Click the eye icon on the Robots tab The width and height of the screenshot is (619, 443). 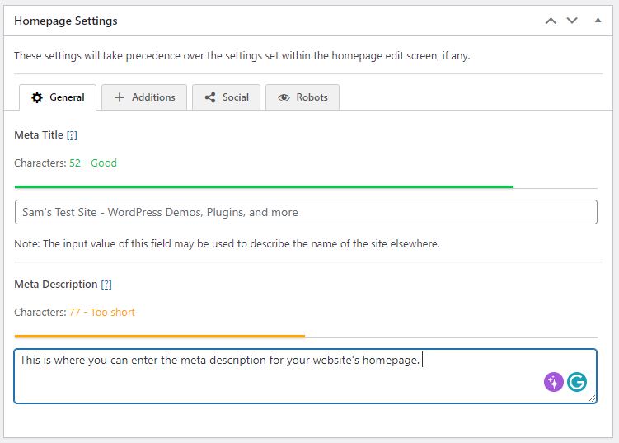click(284, 97)
